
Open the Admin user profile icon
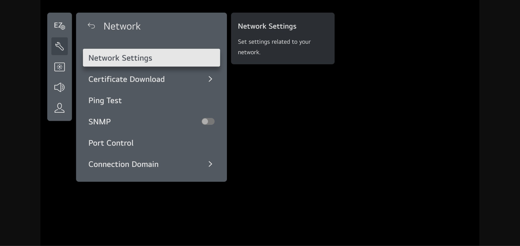[x=59, y=108]
